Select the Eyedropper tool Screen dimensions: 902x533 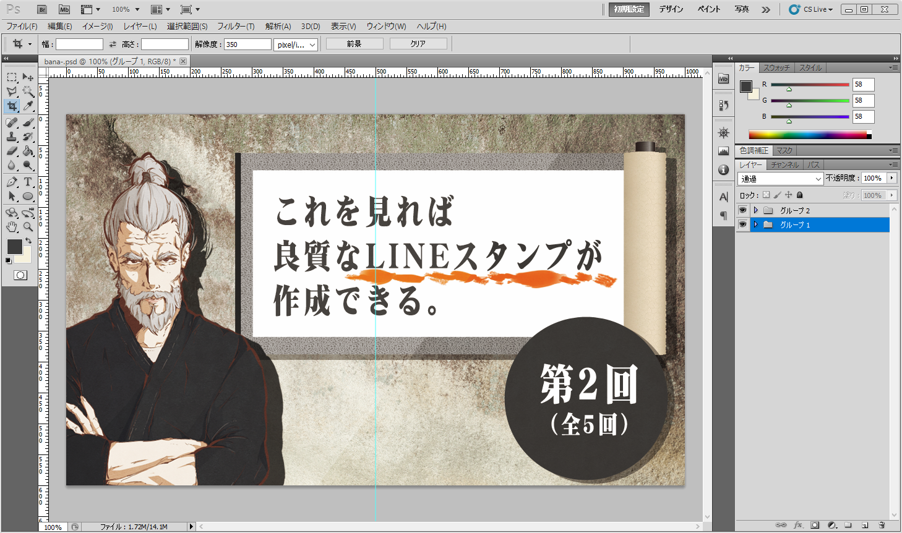pos(28,106)
